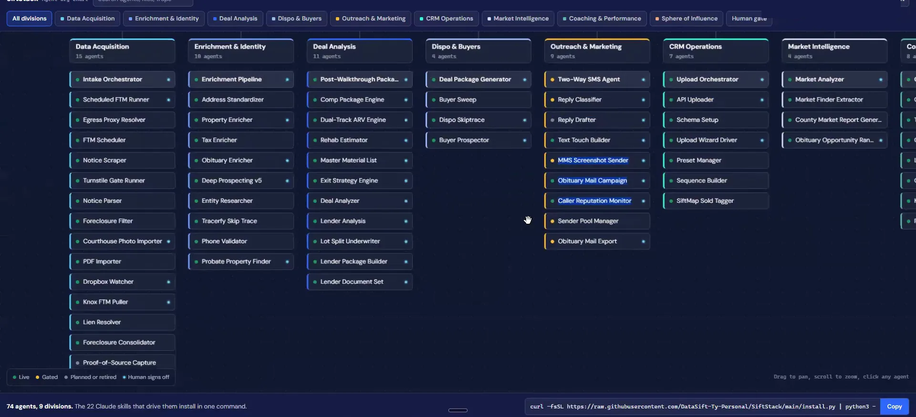Filter by the Data Acquisition chip
Viewport: 916px width, 417px height.
pos(87,19)
